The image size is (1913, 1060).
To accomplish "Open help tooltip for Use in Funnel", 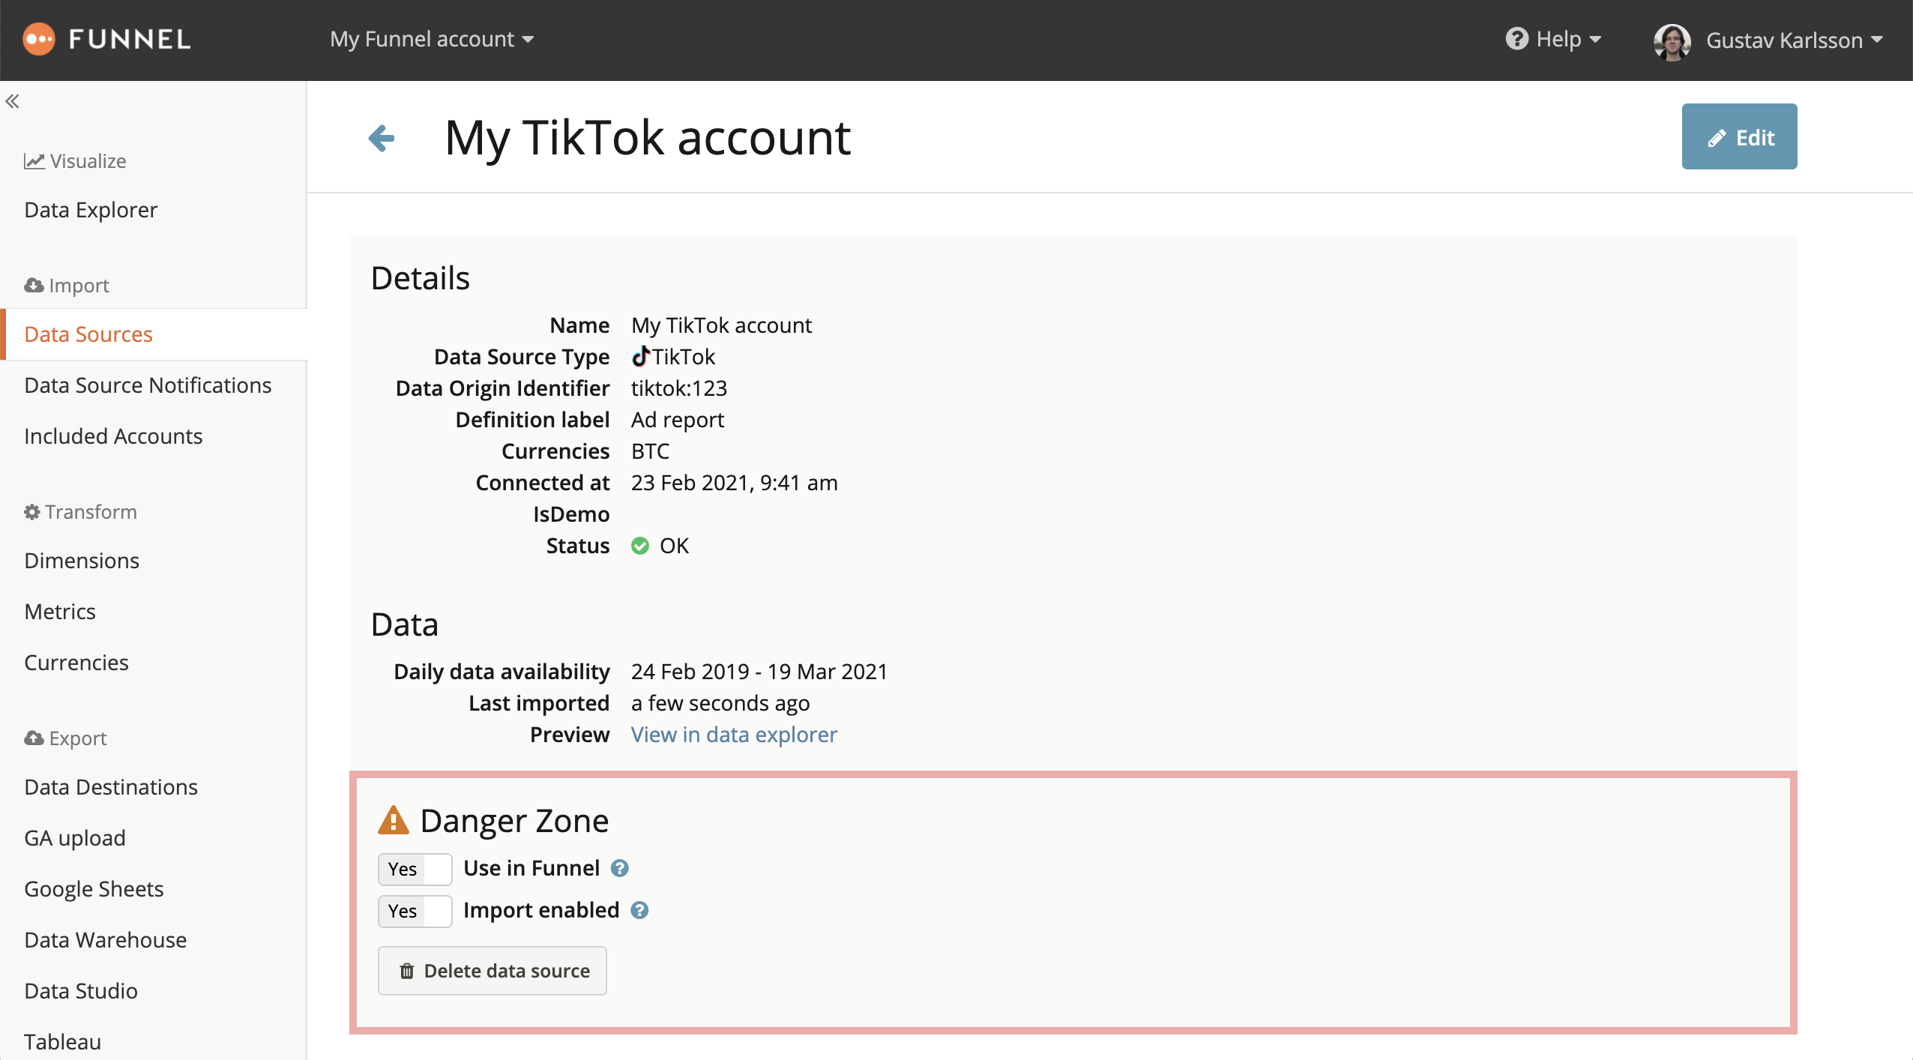I will click(620, 868).
